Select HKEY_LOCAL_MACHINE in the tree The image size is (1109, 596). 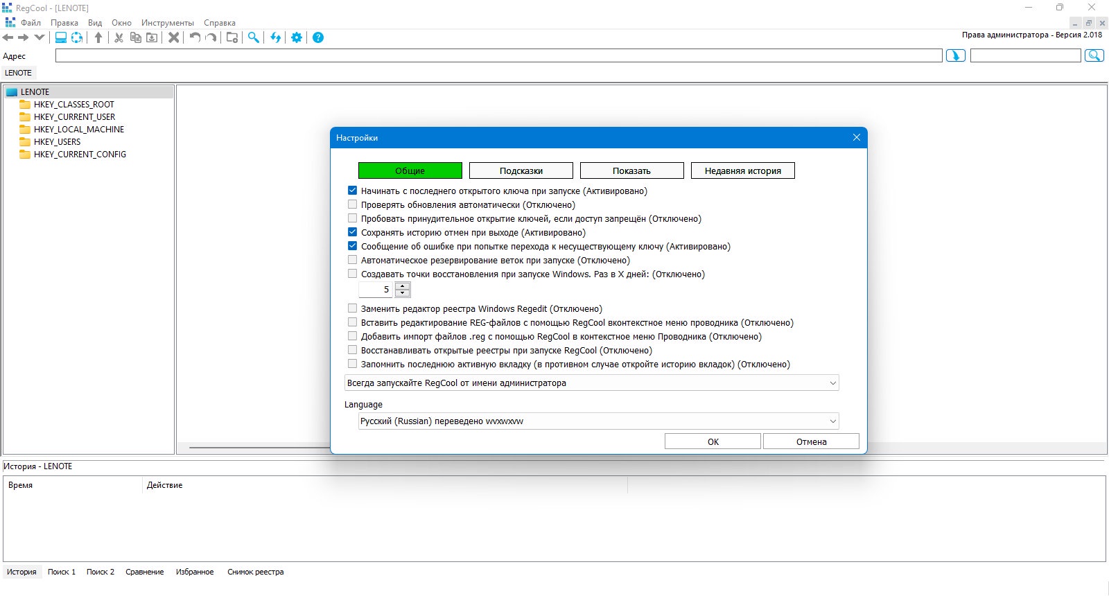pyautogui.click(x=78, y=130)
